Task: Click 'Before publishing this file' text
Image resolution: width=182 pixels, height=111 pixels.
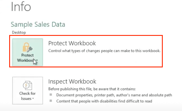Action: 92,89
